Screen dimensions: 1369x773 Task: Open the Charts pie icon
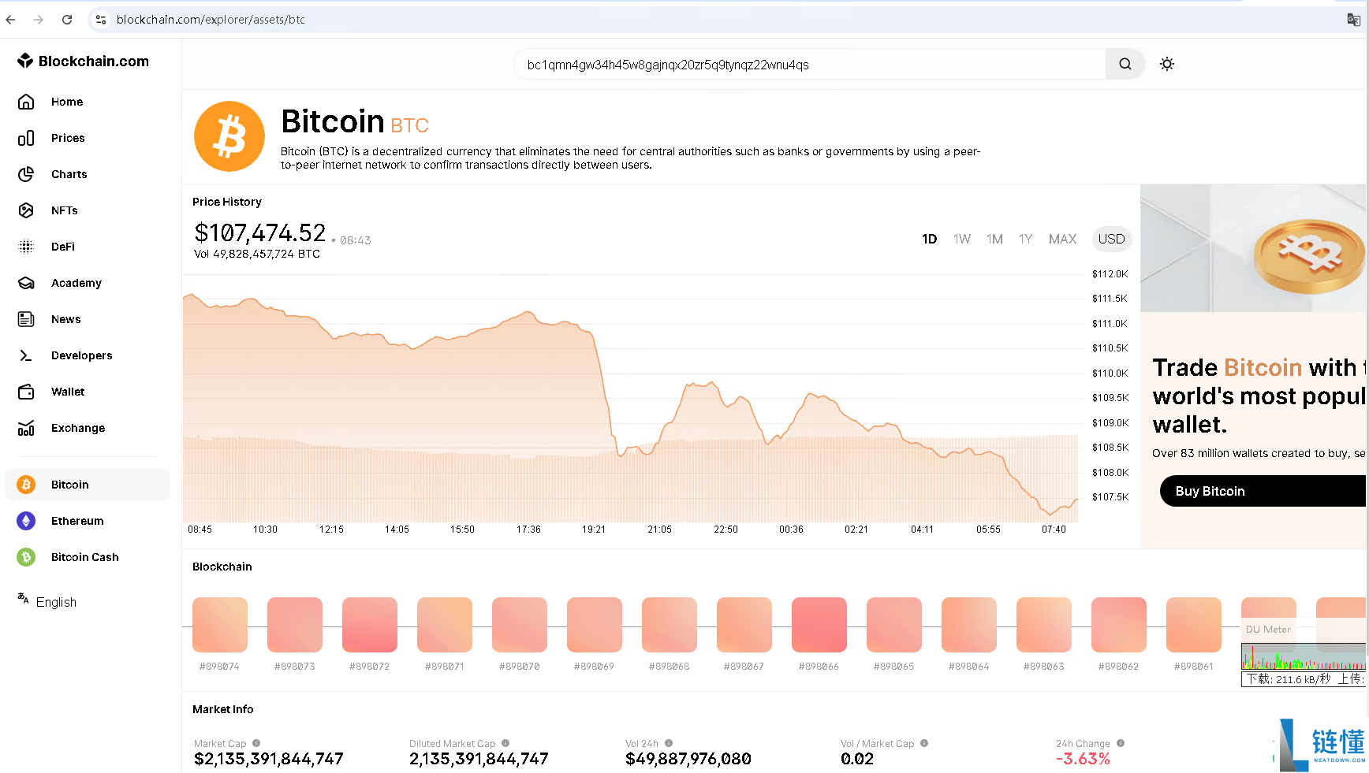tap(26, 174)
